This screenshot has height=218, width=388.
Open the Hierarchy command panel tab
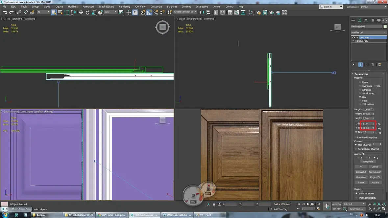pyautogui.click(x=366, y=20)
